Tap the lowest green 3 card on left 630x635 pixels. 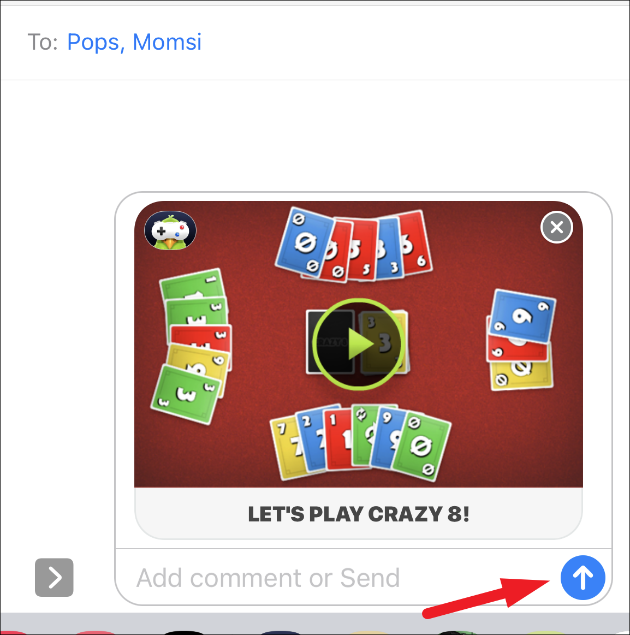click(x=187, y=394)
